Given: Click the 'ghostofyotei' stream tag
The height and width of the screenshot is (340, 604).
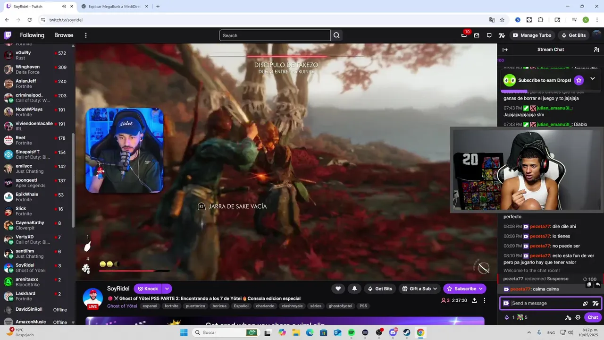Looking at the screenshot, I should point(341,306).
